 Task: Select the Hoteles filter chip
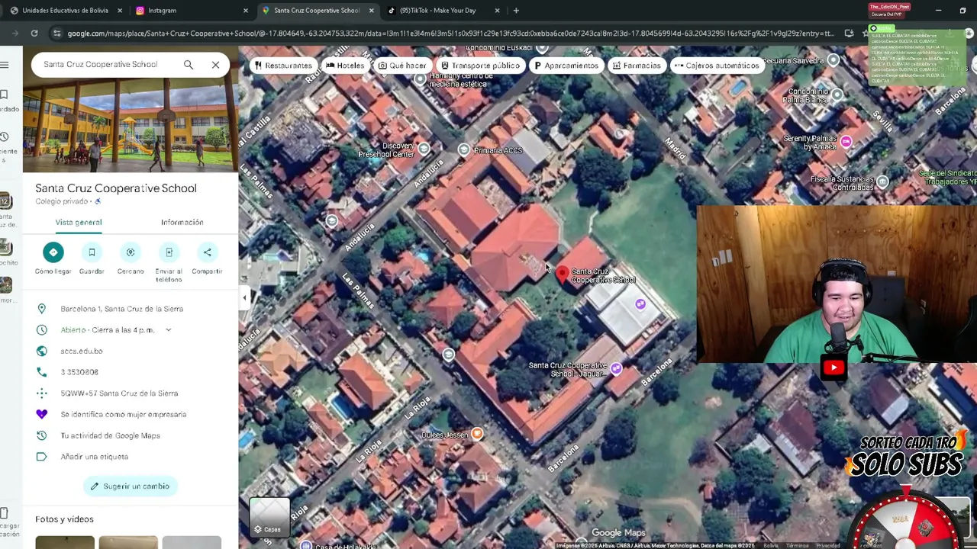pos(345,66)
